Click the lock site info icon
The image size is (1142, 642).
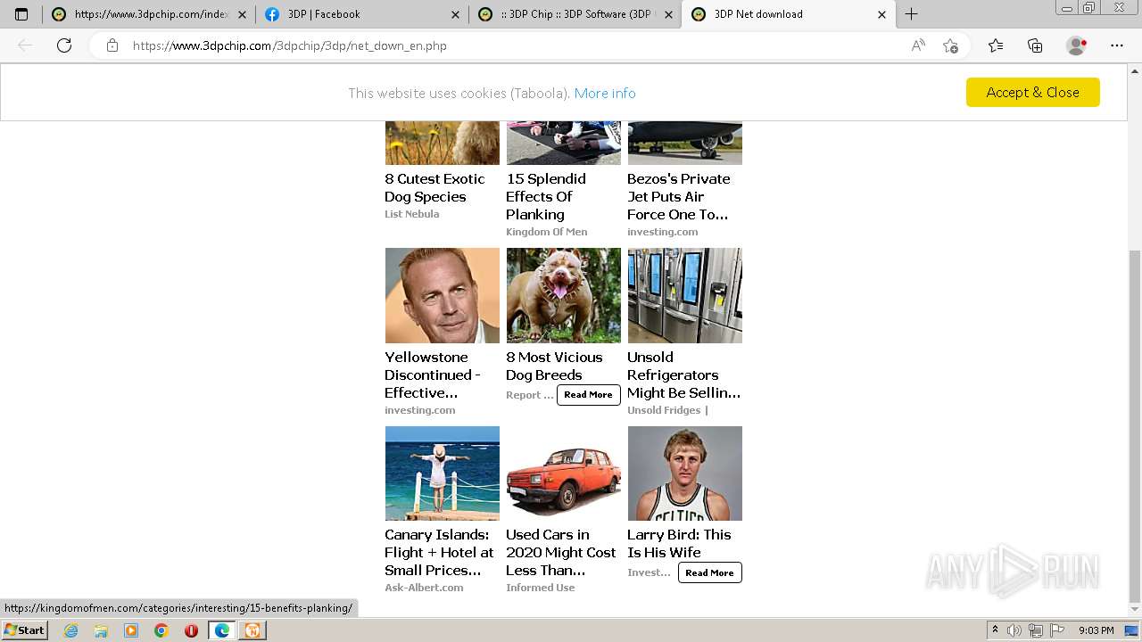tap(112, 45)
